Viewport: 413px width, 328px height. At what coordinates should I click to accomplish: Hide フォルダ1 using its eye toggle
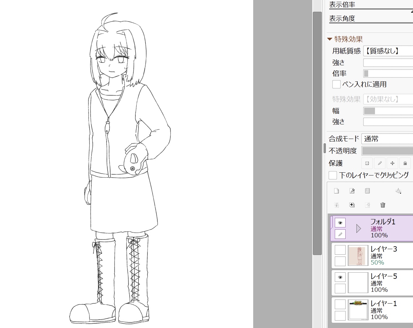point(340,223)
